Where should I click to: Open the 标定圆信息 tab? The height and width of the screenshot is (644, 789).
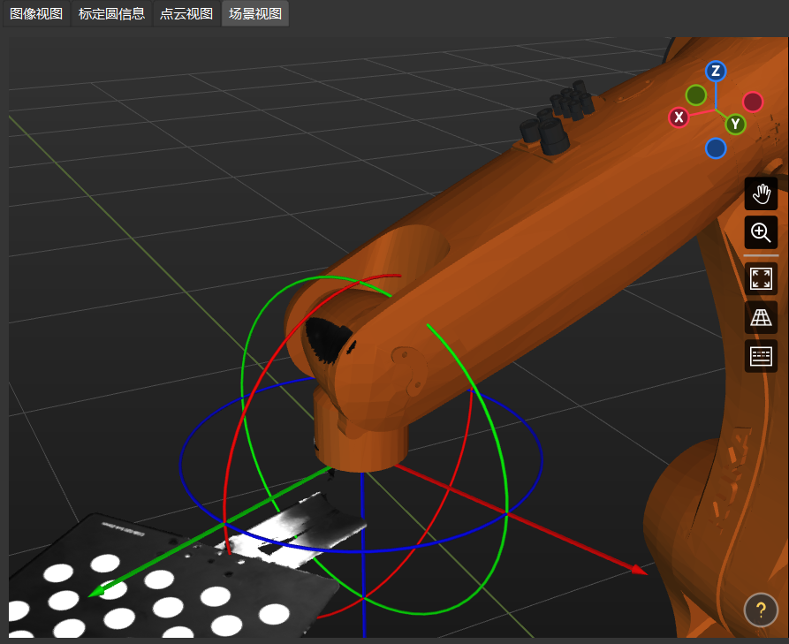[x=110, y=13]
